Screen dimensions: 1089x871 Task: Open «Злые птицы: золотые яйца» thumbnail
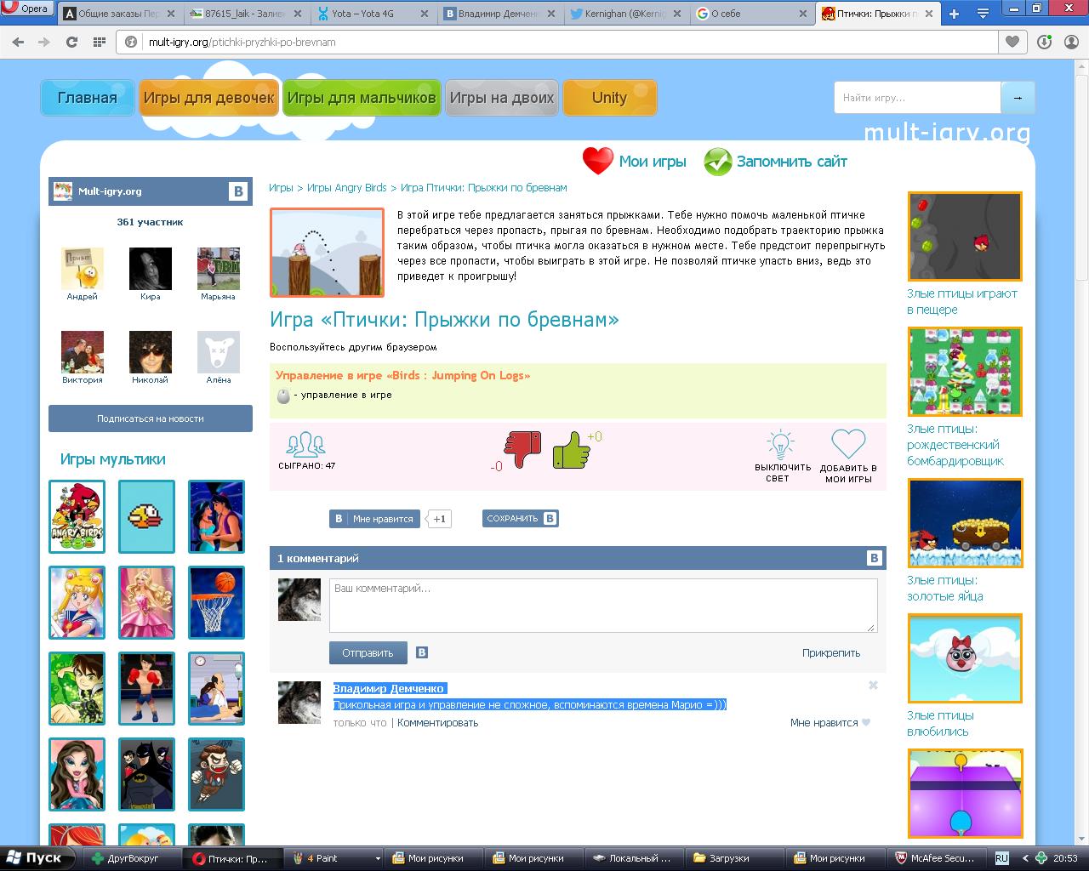point(965,523)
